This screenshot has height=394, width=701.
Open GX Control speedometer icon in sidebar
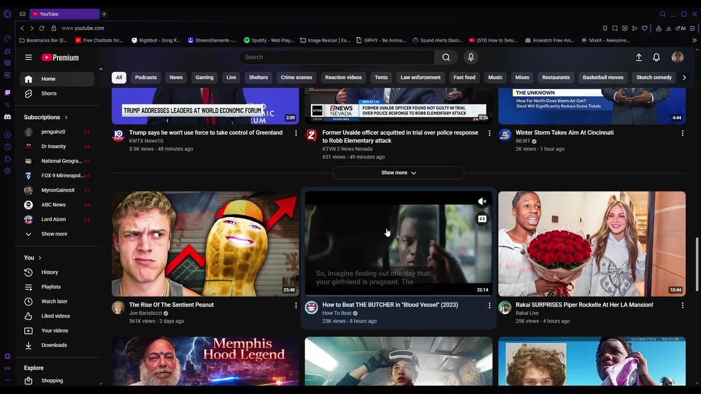tap(7, 38)
